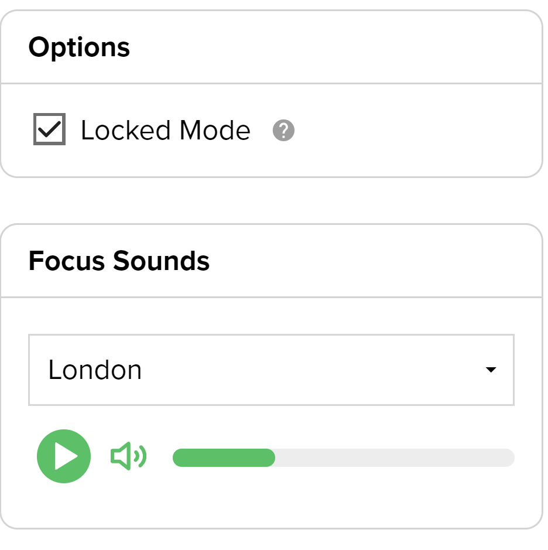Toggle Locked Mode via its text label
Viewport: 548px width, 550px height.
pyautogui.click(x=165, y=130)
